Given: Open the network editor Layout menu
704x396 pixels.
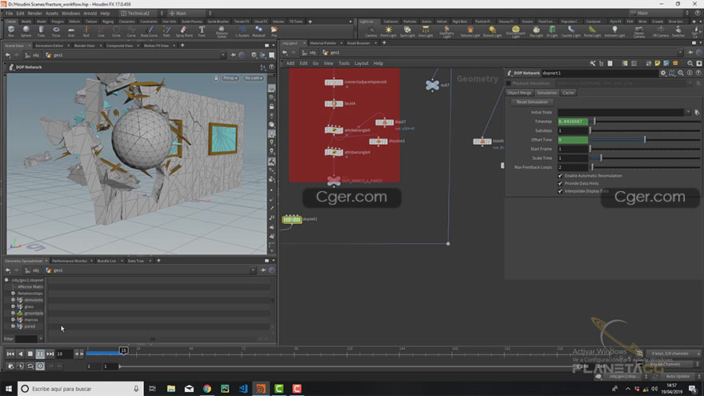Looking at the screenshot, I should pos(361,63).
